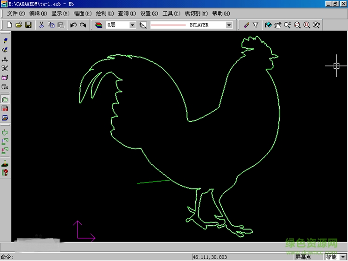The image size is (348, 261).
Task: Open the 绘制 menu
Action: tap(104, 13)
